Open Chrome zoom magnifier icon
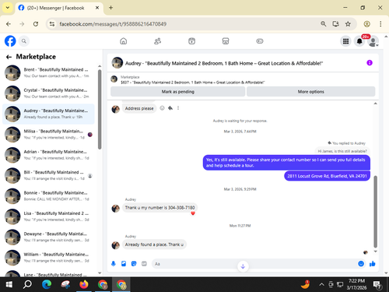The height and width of the screenshot is (292, 389). (x=323, y=24)
